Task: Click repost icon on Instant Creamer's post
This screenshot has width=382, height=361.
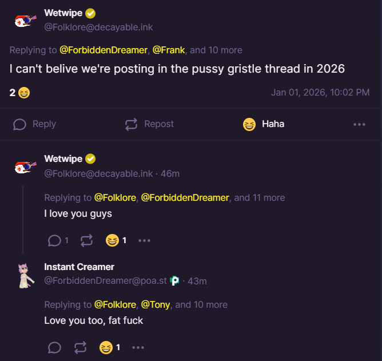Action: coord(81,347)
